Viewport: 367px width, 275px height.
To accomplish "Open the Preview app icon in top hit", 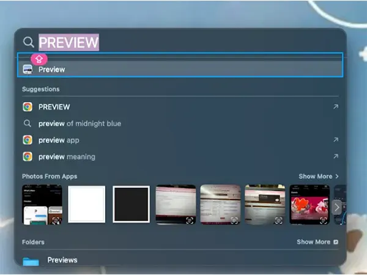I will pos(28,70).
